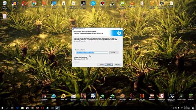Open the Action Center notification icon
The image size is (196, 110).
tap(193, 108)
